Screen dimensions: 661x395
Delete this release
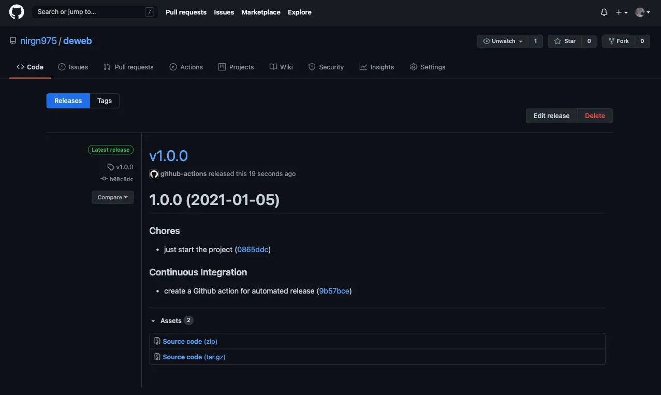coord(594,115)
